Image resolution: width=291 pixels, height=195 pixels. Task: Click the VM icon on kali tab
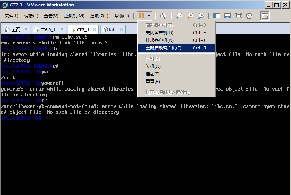(x=105, y=30)
